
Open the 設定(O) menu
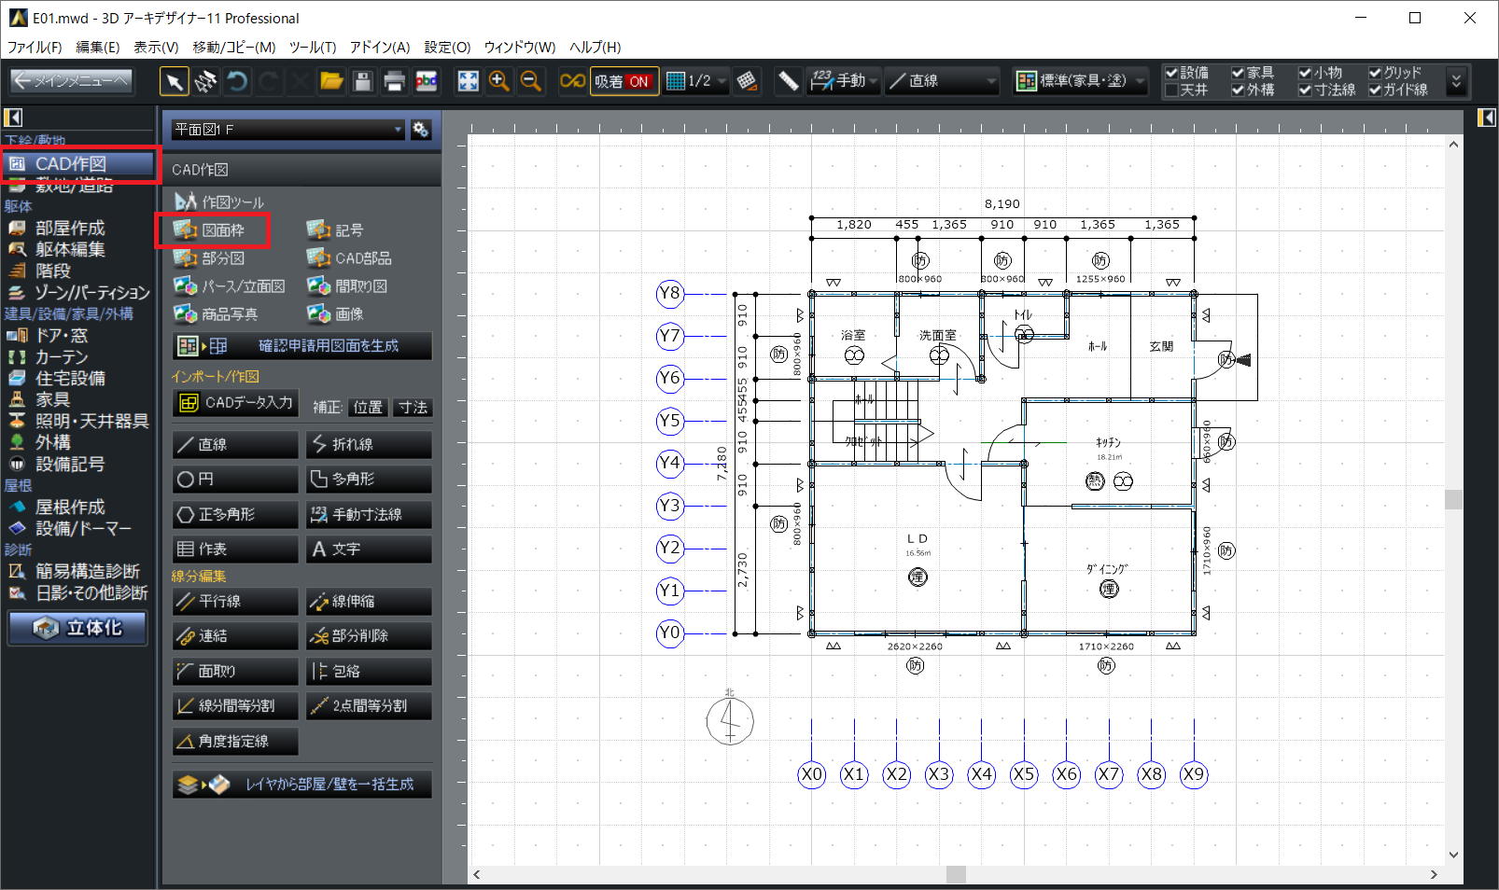(447, 48)
